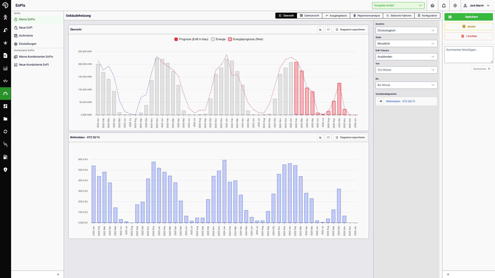Expand the Skala Monatlich dropdown
The height and width of the screenshot is (278, 495).
pos(406,44)
